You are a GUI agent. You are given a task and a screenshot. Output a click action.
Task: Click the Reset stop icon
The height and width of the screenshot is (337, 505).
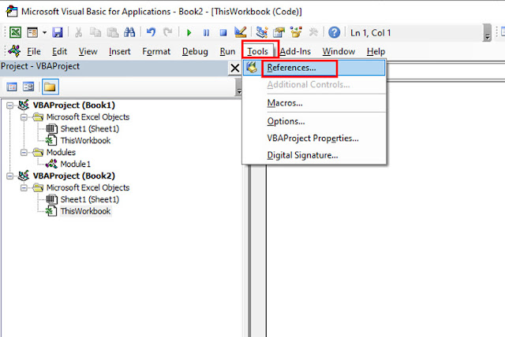223,33
